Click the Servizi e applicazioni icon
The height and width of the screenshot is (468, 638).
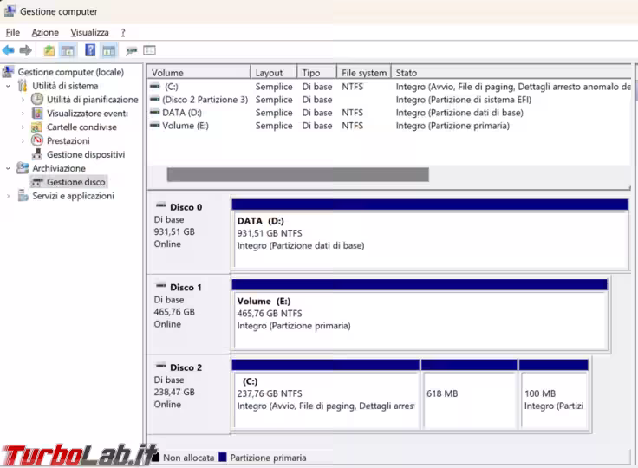23,195
